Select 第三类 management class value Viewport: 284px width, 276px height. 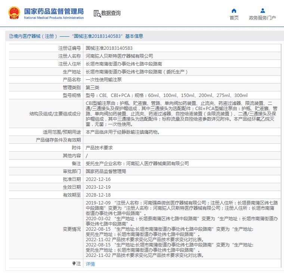tap(92, 88)
